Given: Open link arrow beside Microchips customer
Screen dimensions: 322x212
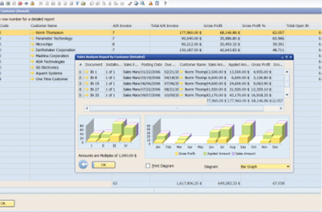Looking at the screenshot, I should pyautogui.click(x=33, y=44).
